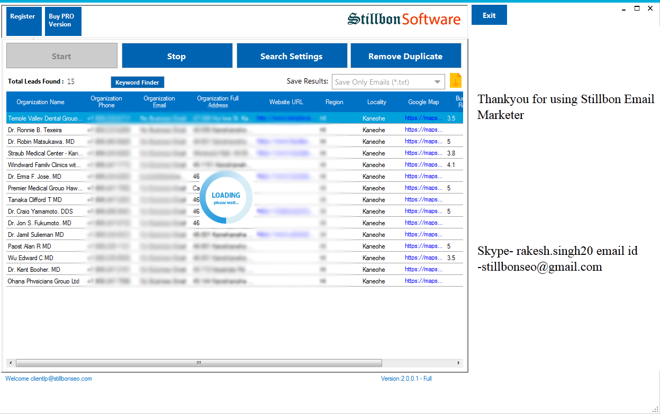Click the Register button
The height and width of the screenshot is (414, 660).
(24, 21)
